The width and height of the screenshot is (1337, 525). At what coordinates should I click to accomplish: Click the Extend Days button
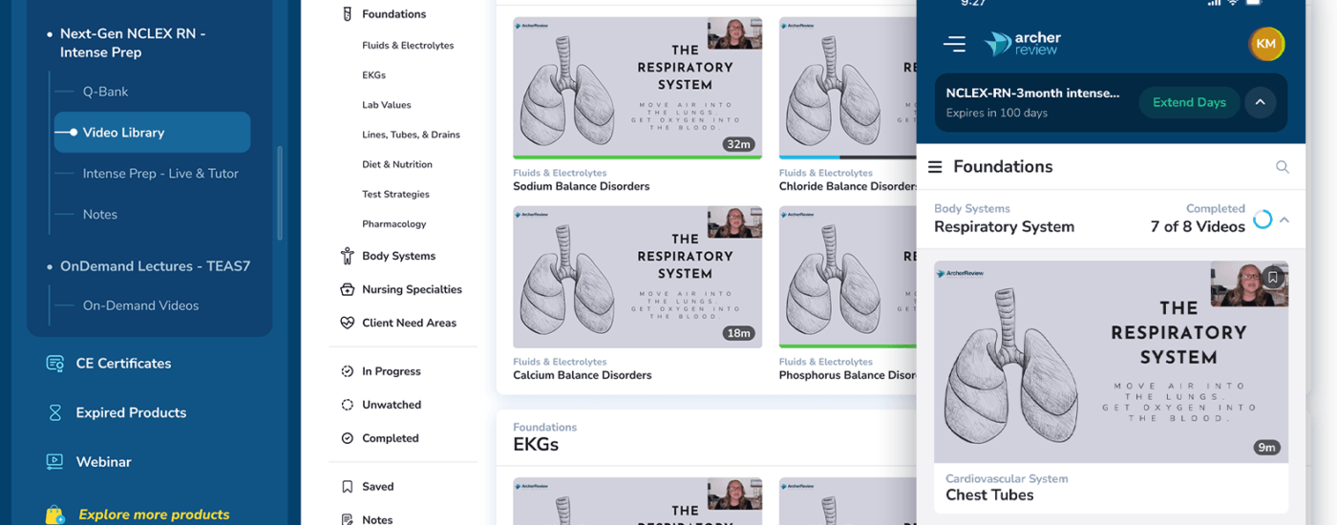point(1189,102)
